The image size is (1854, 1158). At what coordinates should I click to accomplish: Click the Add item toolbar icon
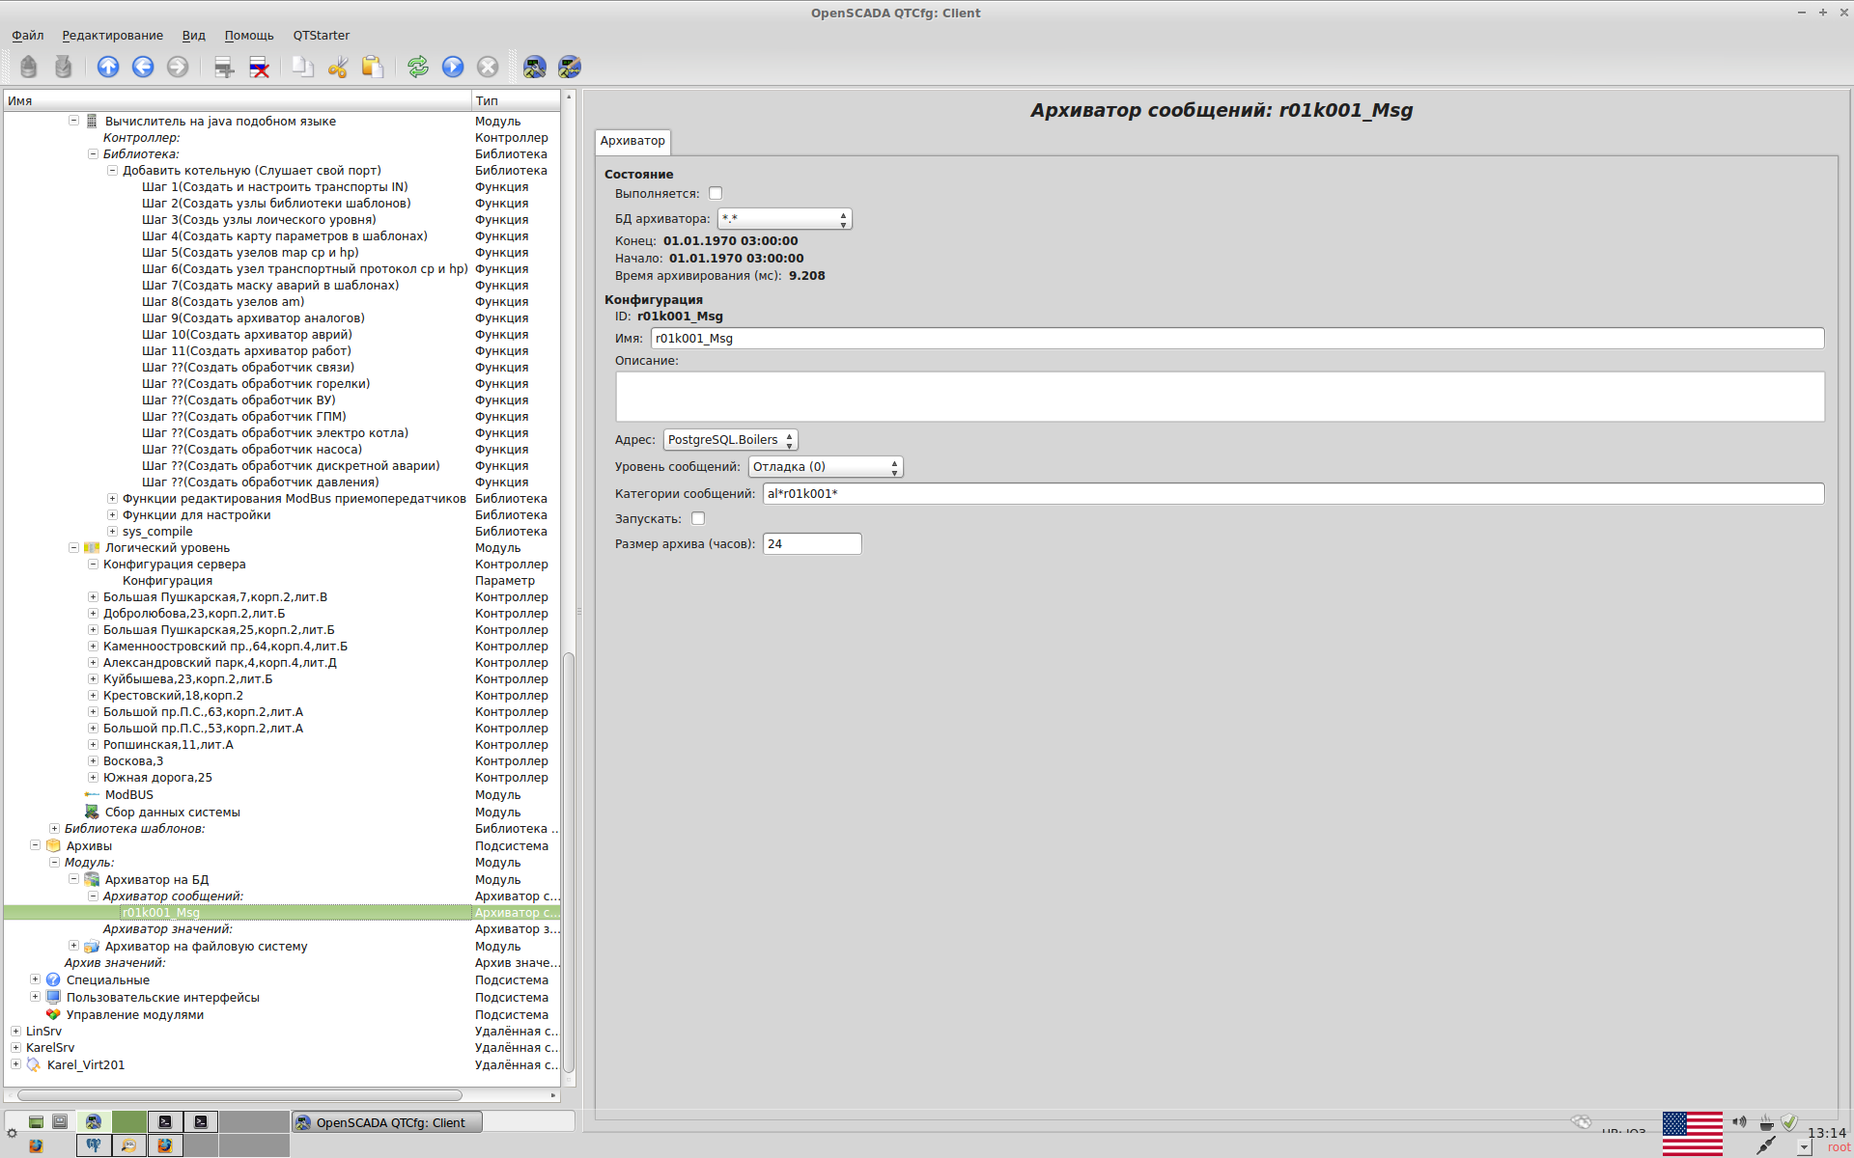[x=224, y=67]
